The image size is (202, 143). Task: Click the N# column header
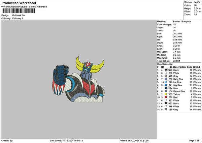(x=163, y=67)
